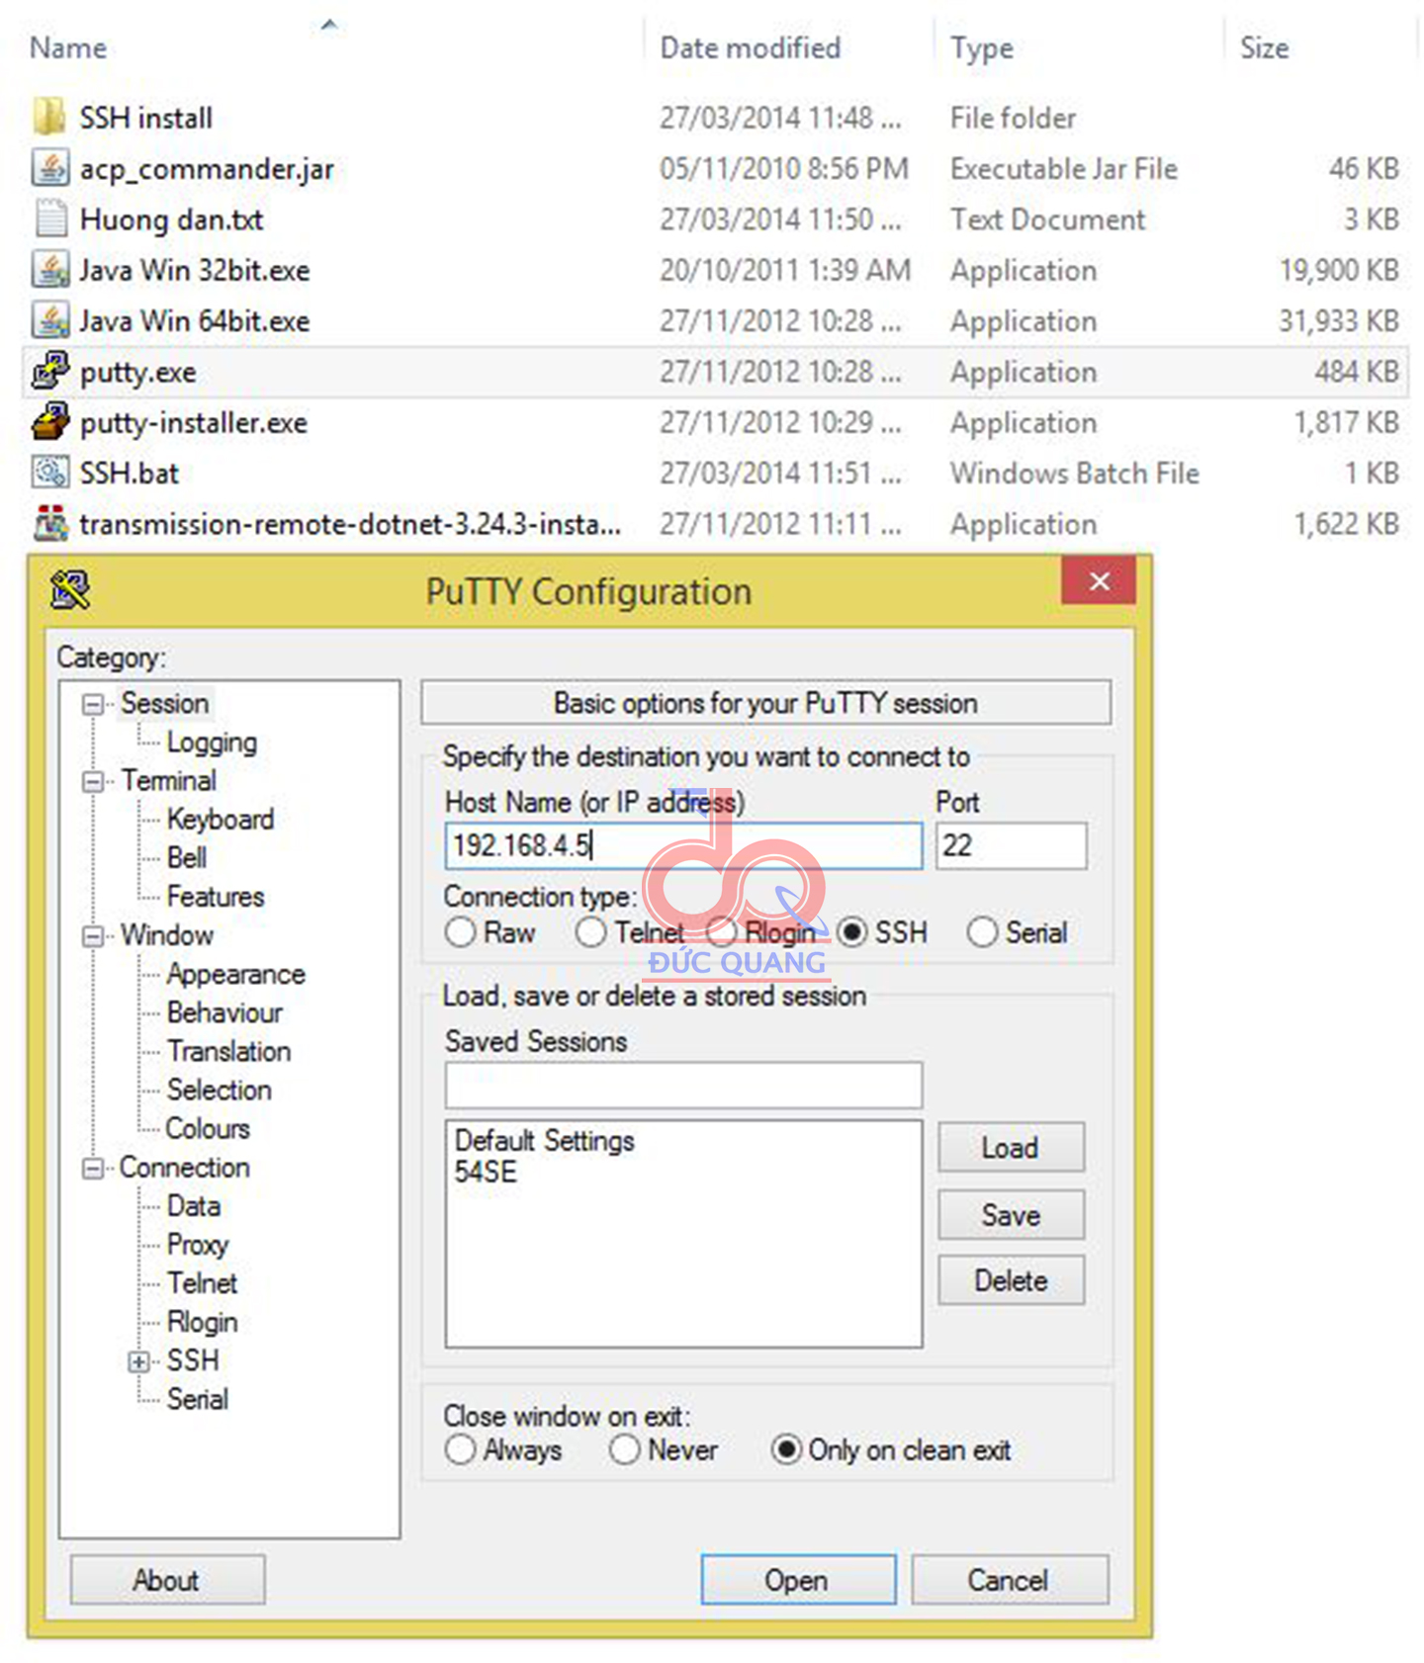Open the Behaviour category
Viewport: 1424px width, 1663px height.
[x=224, y=1012]
